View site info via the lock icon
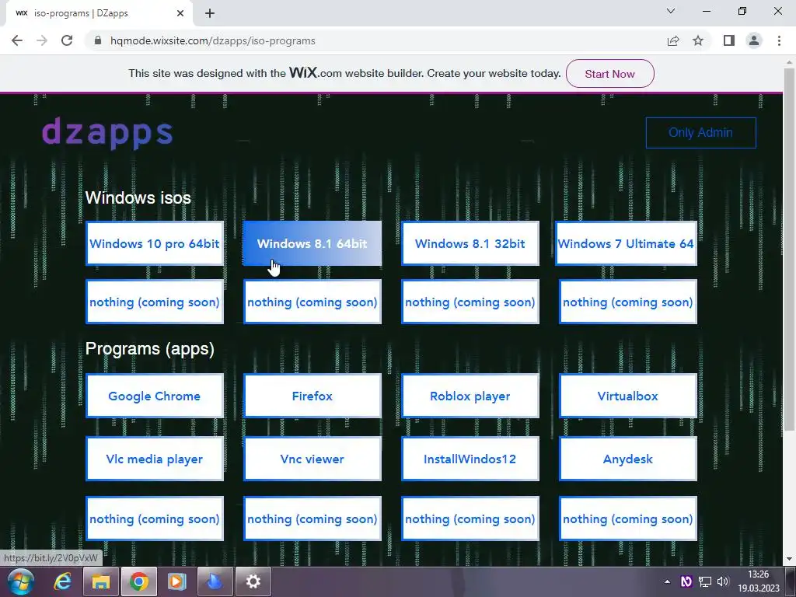Screen dimensions: 796x597 [x=99, y=40]
